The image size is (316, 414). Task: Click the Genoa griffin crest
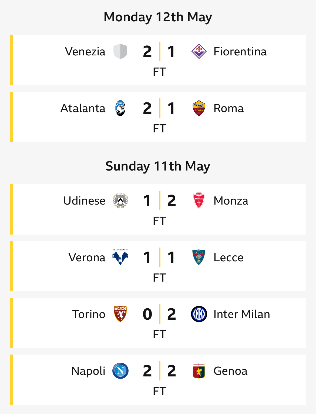199,371
